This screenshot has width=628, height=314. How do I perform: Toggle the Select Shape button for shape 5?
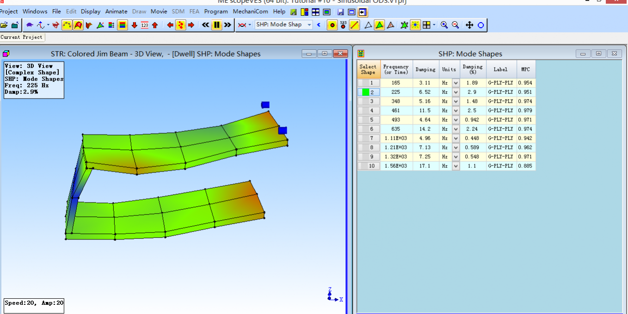pos(369,120)
